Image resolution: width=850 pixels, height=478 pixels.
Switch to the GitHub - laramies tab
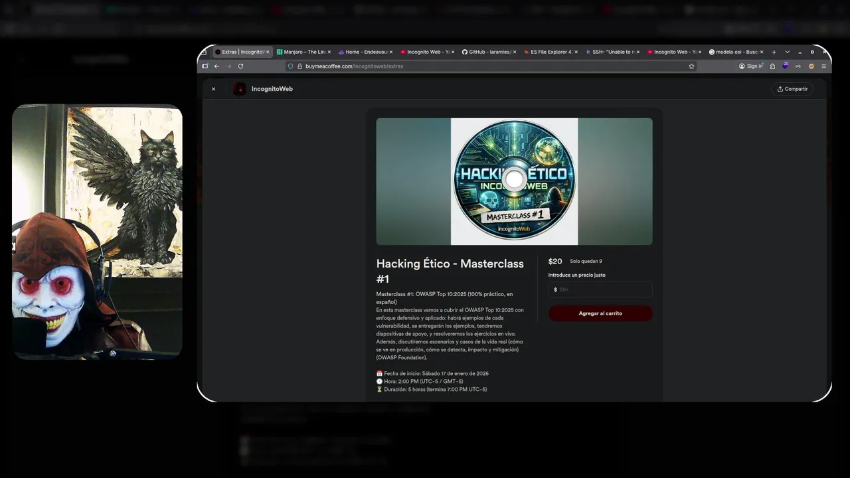pos(489,52)
